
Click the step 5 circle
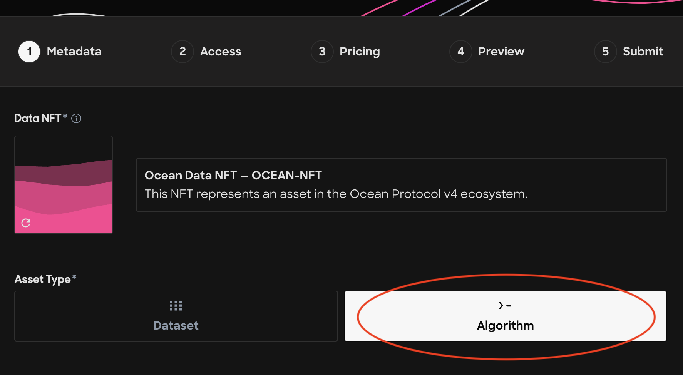point(606,52)
